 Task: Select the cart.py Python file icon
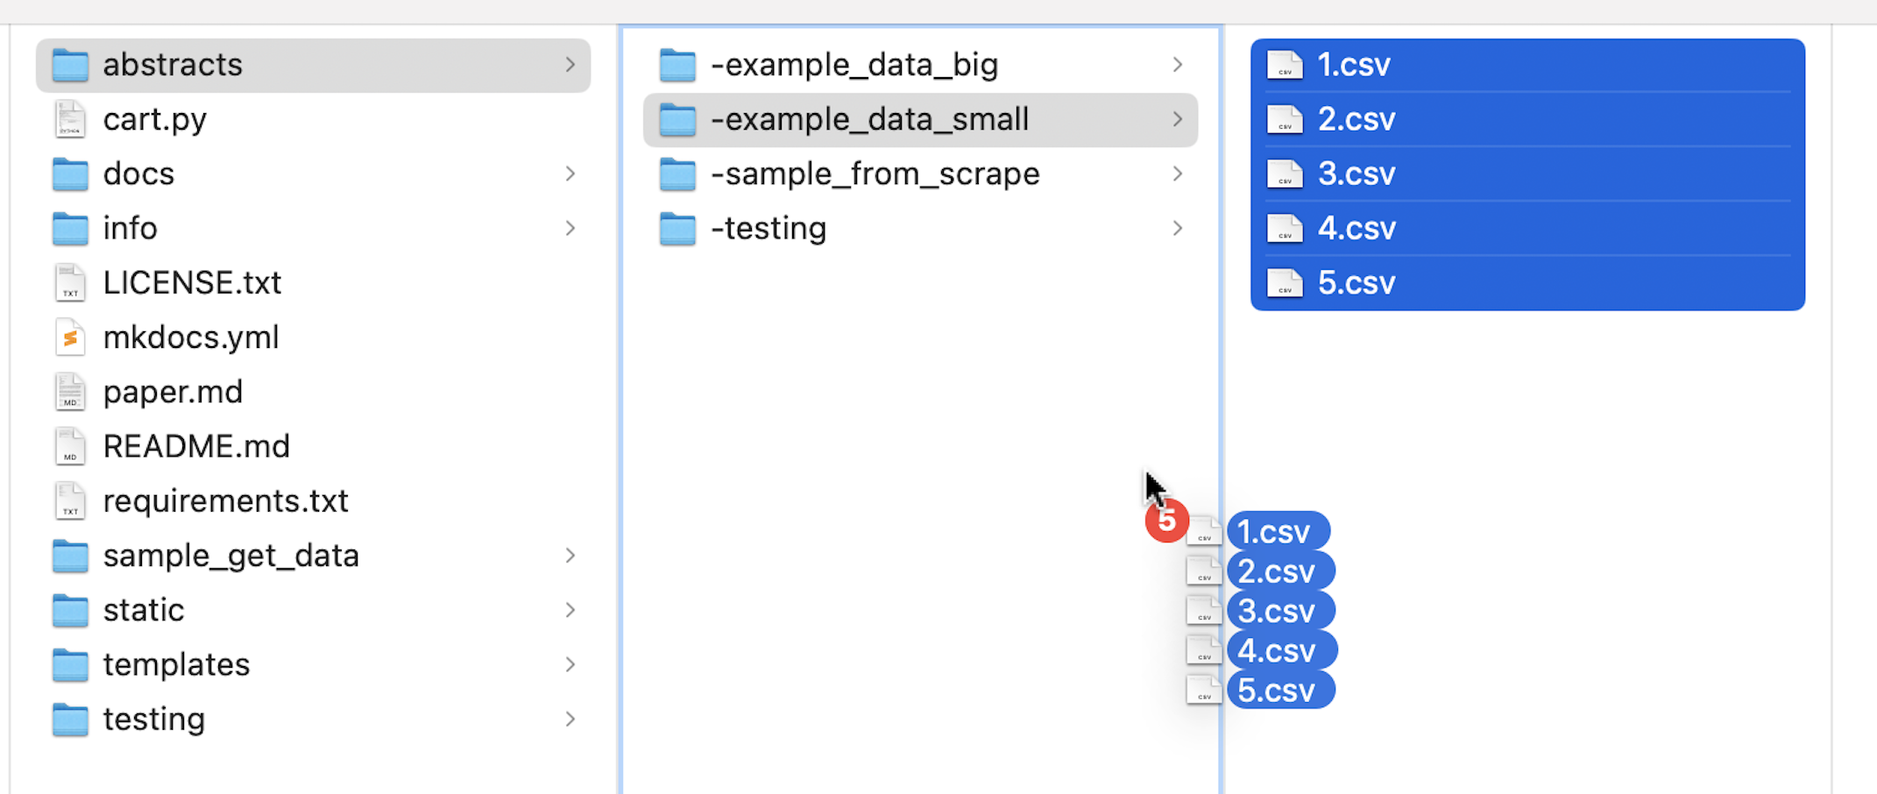(70, 119)
